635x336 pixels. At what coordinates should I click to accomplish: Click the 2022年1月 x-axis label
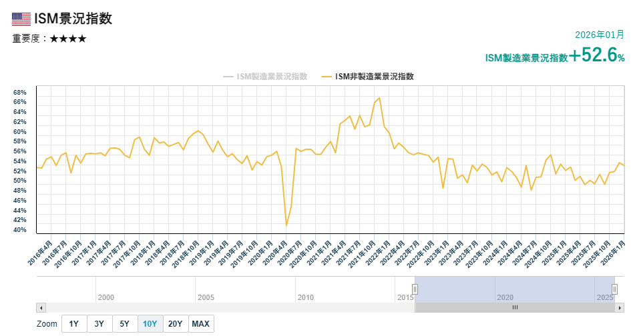click(x=378, y=253)
